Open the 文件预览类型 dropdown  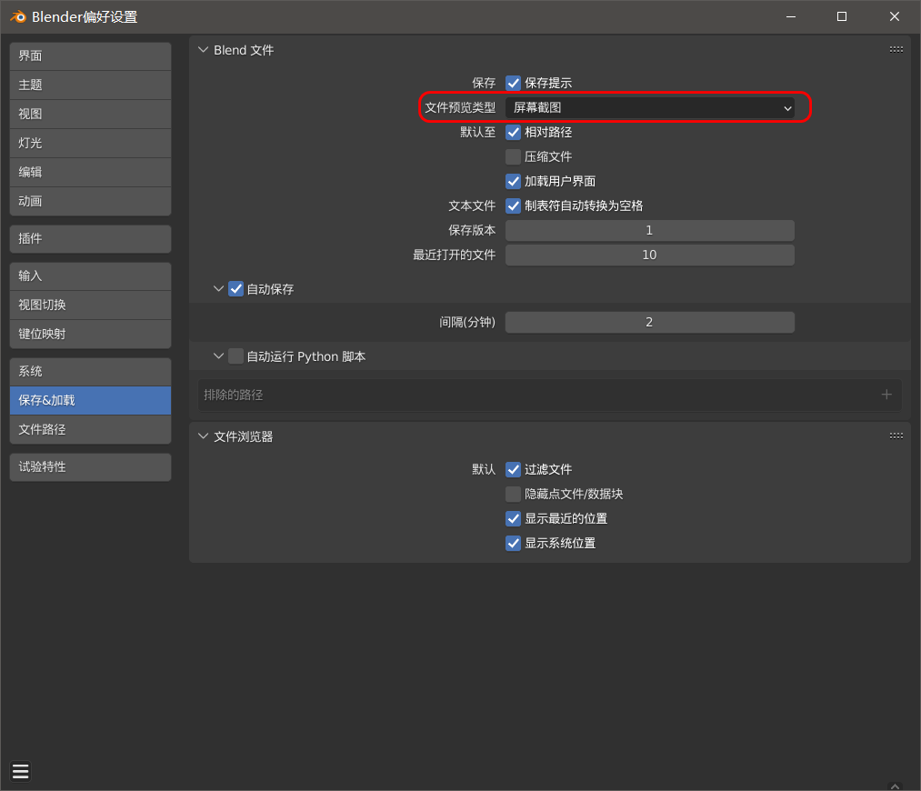click(x=649, y=107)
